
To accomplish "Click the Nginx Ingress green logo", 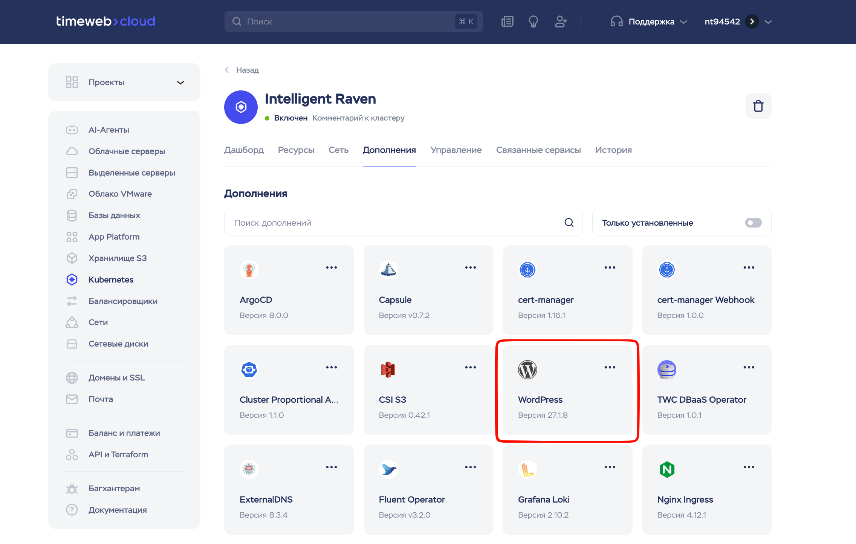I will pyautogui.click(x=666, y=469).
